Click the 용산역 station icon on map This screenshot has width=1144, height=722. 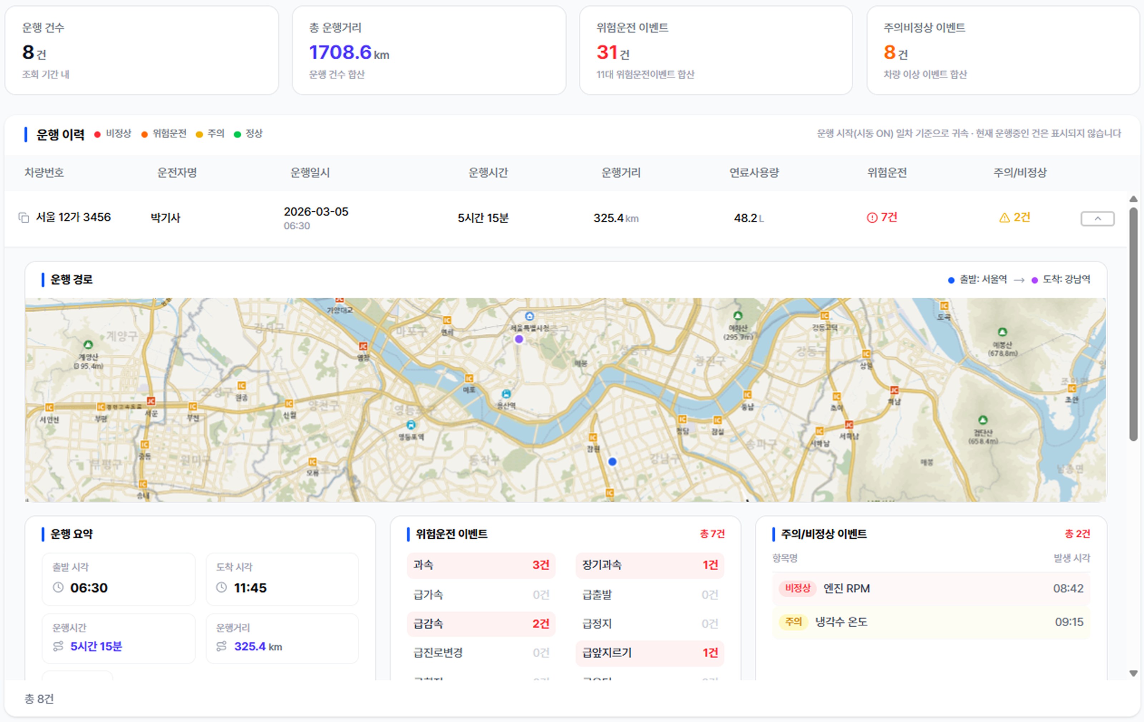[x=507, y=394]
